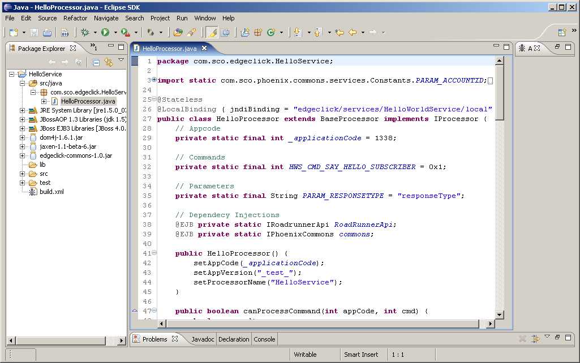The width and height of the screenshot is (580, 363).
Task: Close the HelloProcessor.java editor tab
Action: pos(204,49)
